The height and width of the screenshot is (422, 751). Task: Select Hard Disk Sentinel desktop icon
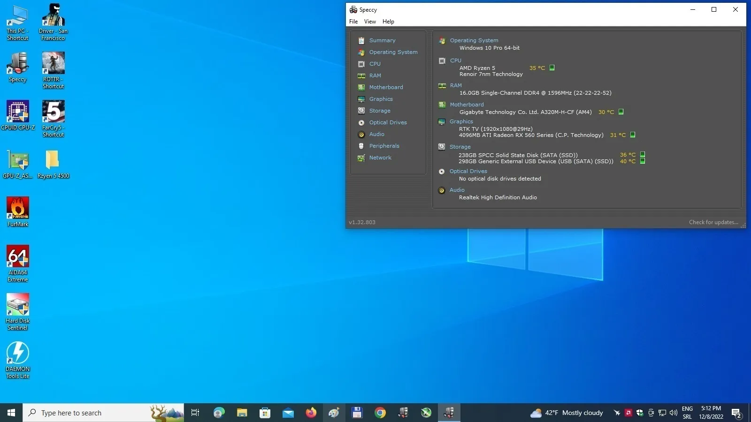[18, 312]
